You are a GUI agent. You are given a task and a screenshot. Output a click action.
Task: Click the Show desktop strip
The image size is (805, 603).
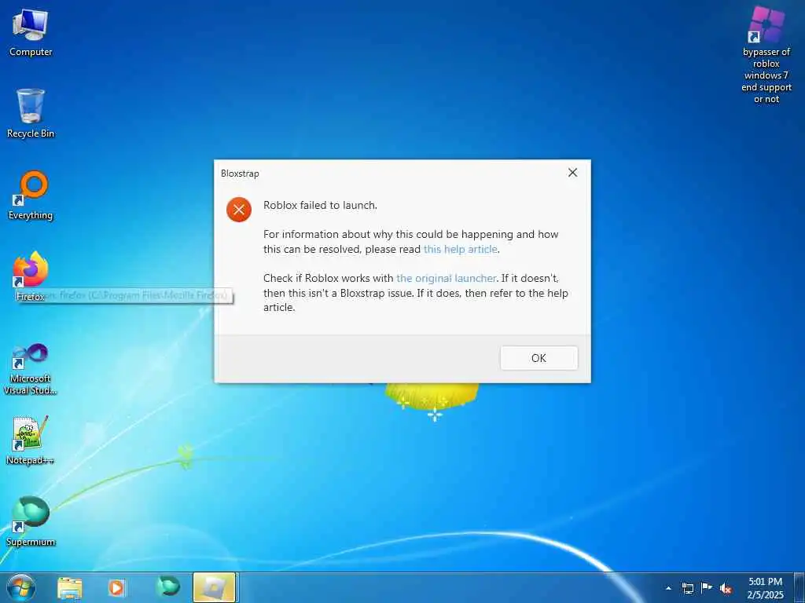799,587
